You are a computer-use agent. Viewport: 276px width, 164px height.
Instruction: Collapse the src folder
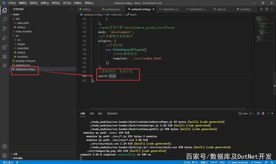13,35
